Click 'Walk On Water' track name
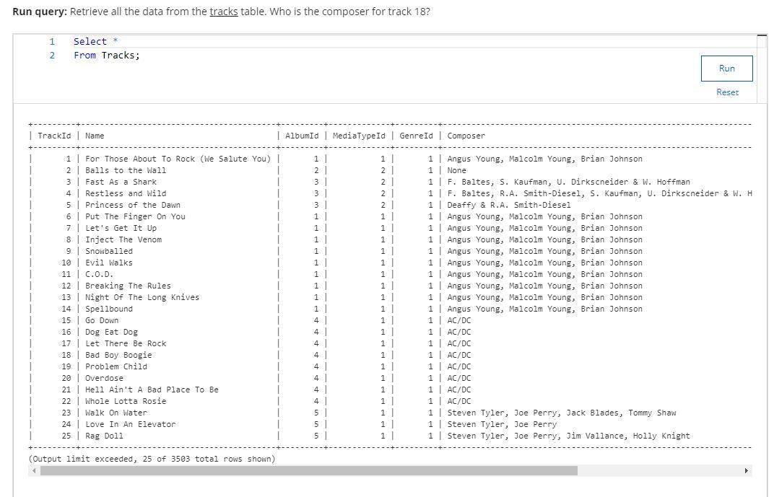Screen dimensions: 774x497 [116, 413]
